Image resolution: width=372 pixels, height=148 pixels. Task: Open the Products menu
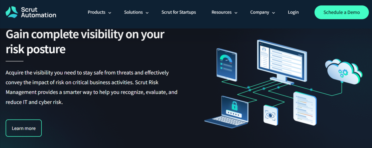pos(96,12)
